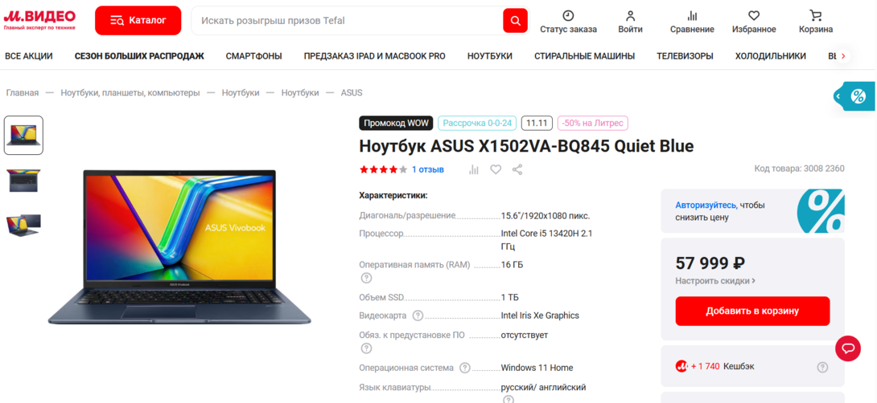Select the second laptop thumbnail image
This screenshot has width=877, height=403.
click(x=23, y=181)
